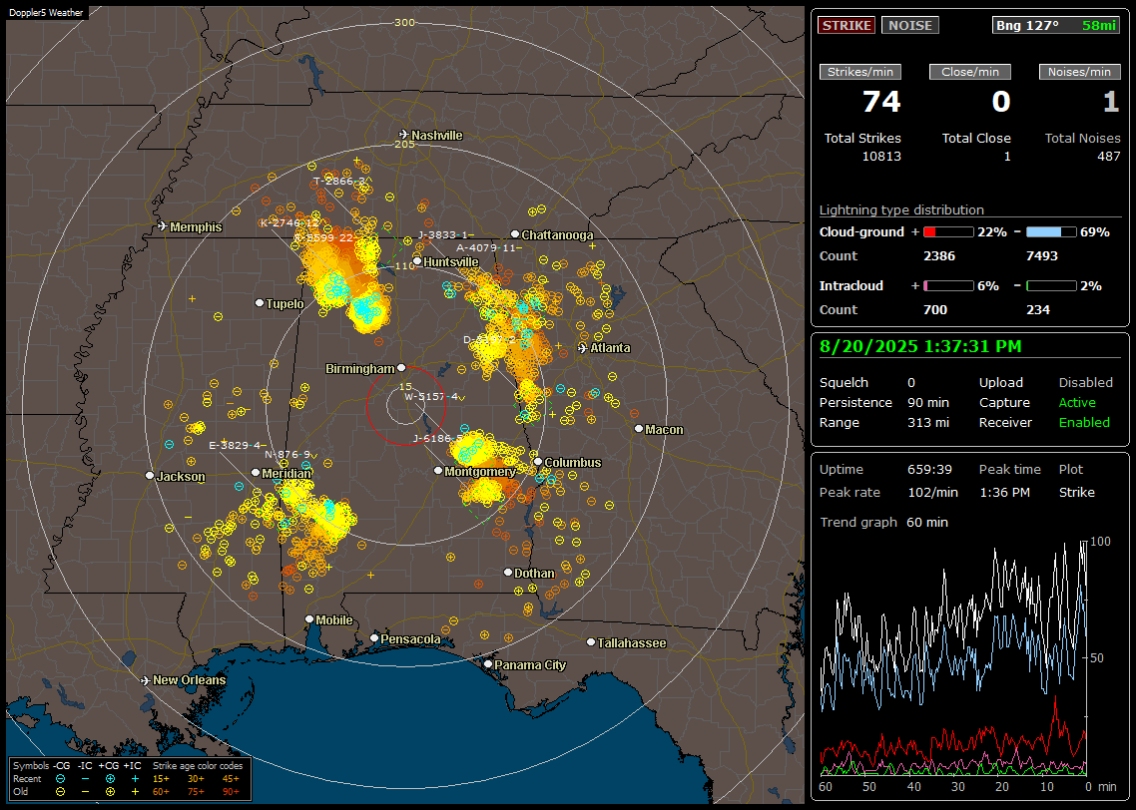Click the Dothan city marker

click(x=508, y=572)
